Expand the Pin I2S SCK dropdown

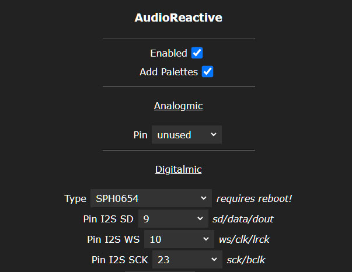click(187, 260)
